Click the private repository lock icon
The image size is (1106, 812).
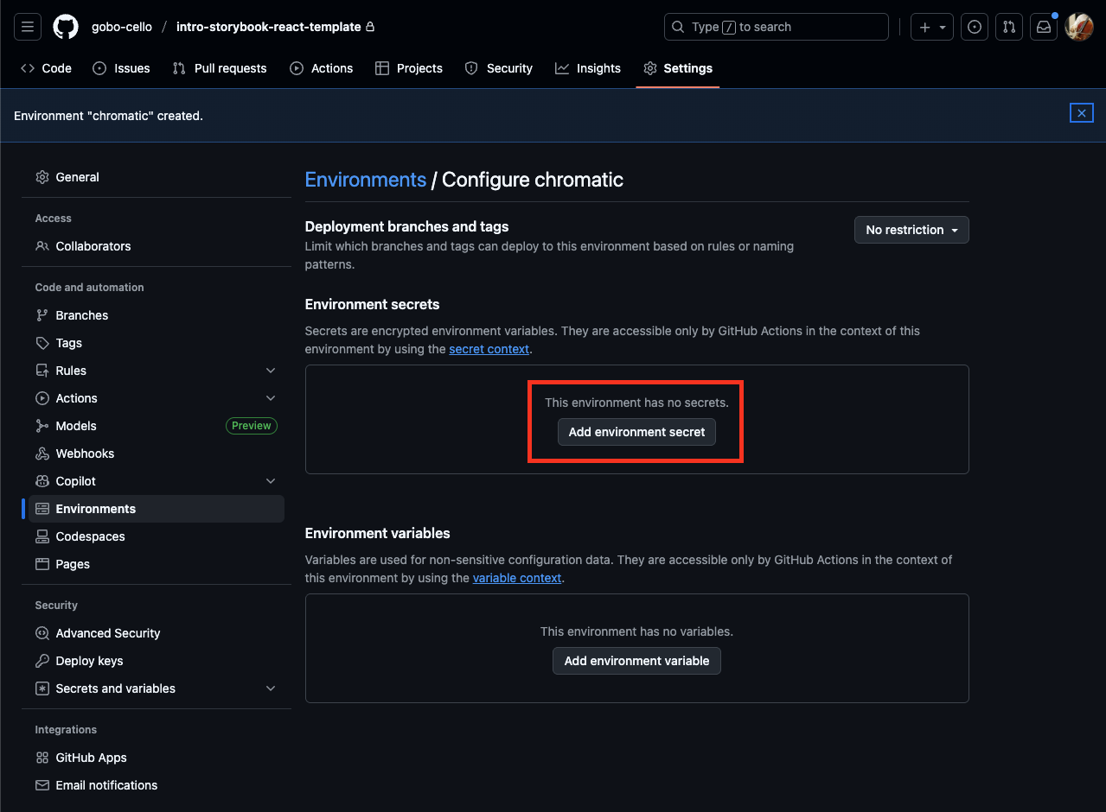(x=371, y=27)
